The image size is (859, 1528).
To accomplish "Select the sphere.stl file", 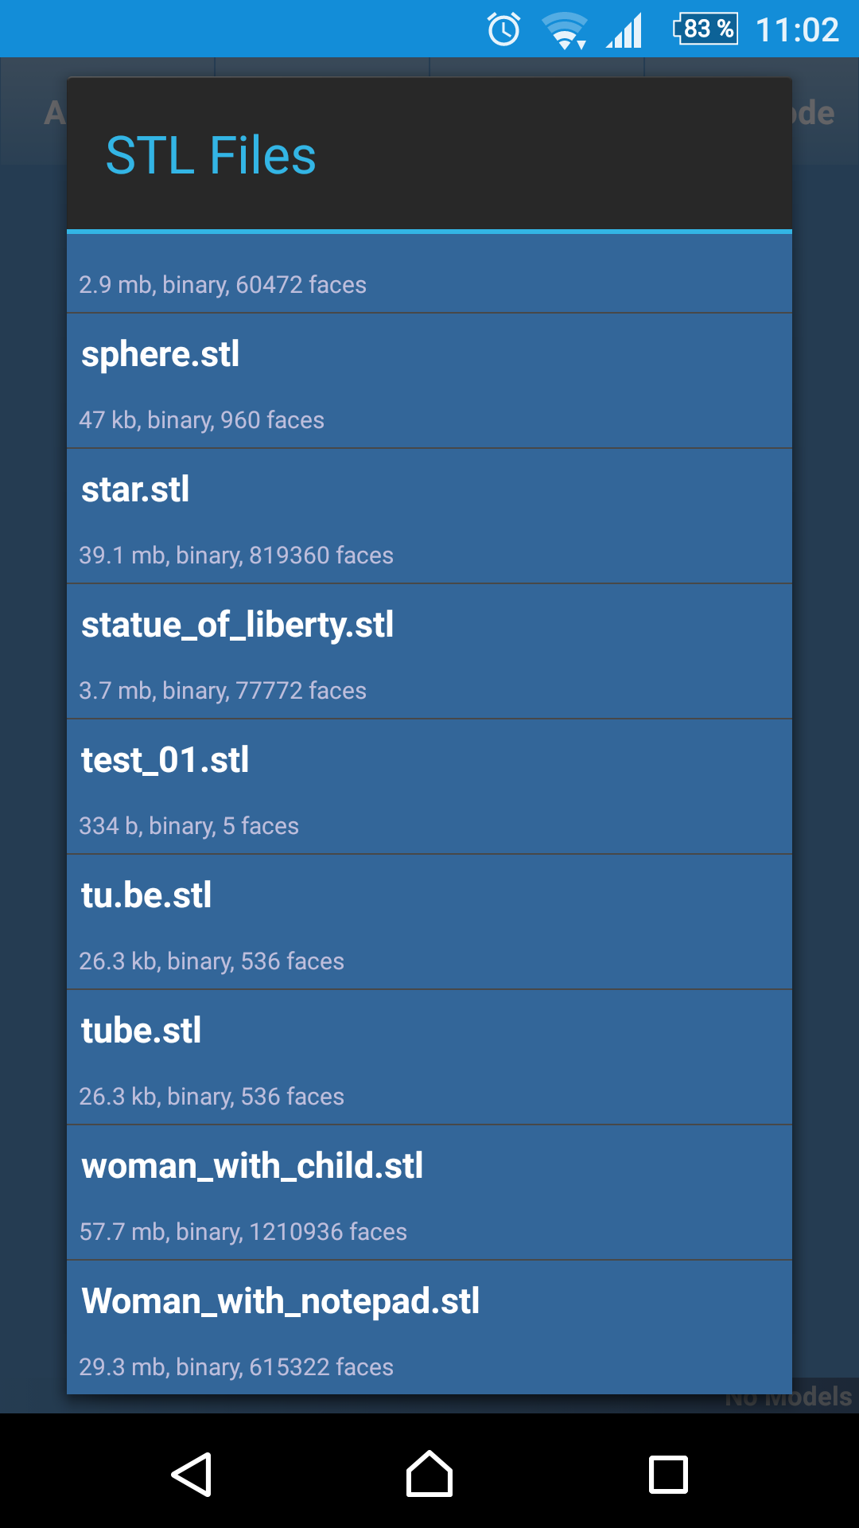I will [x=429, y=380].
